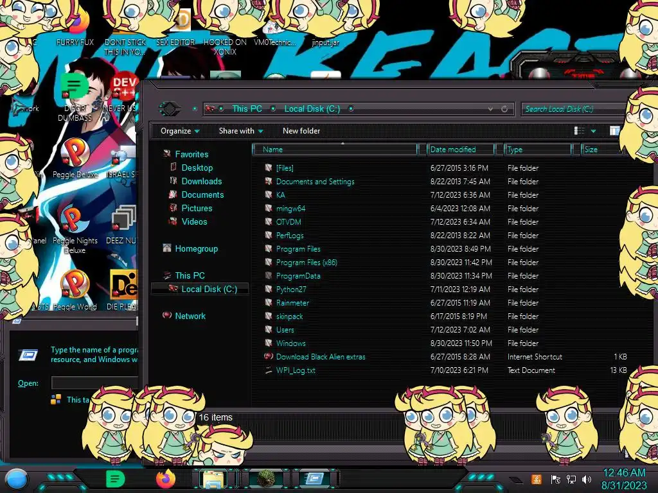This screenshot has width=658, height=493.
Task: Open green notes app on taskbar
Action: click(115, 479)
